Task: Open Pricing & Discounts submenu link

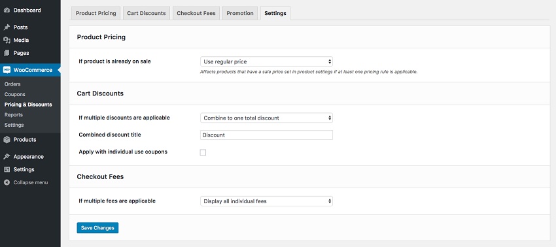Action: point(28,105)
